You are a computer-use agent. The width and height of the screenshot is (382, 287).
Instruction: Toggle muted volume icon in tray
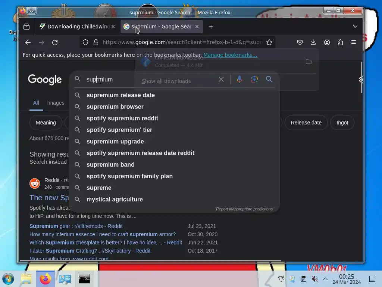315,279
